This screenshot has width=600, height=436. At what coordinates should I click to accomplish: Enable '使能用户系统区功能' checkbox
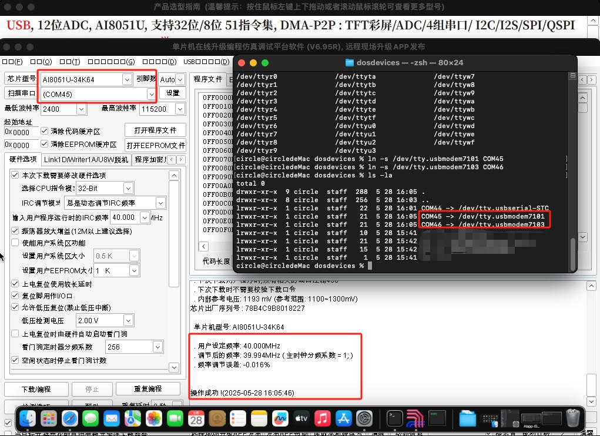click(x=15, y=243)
